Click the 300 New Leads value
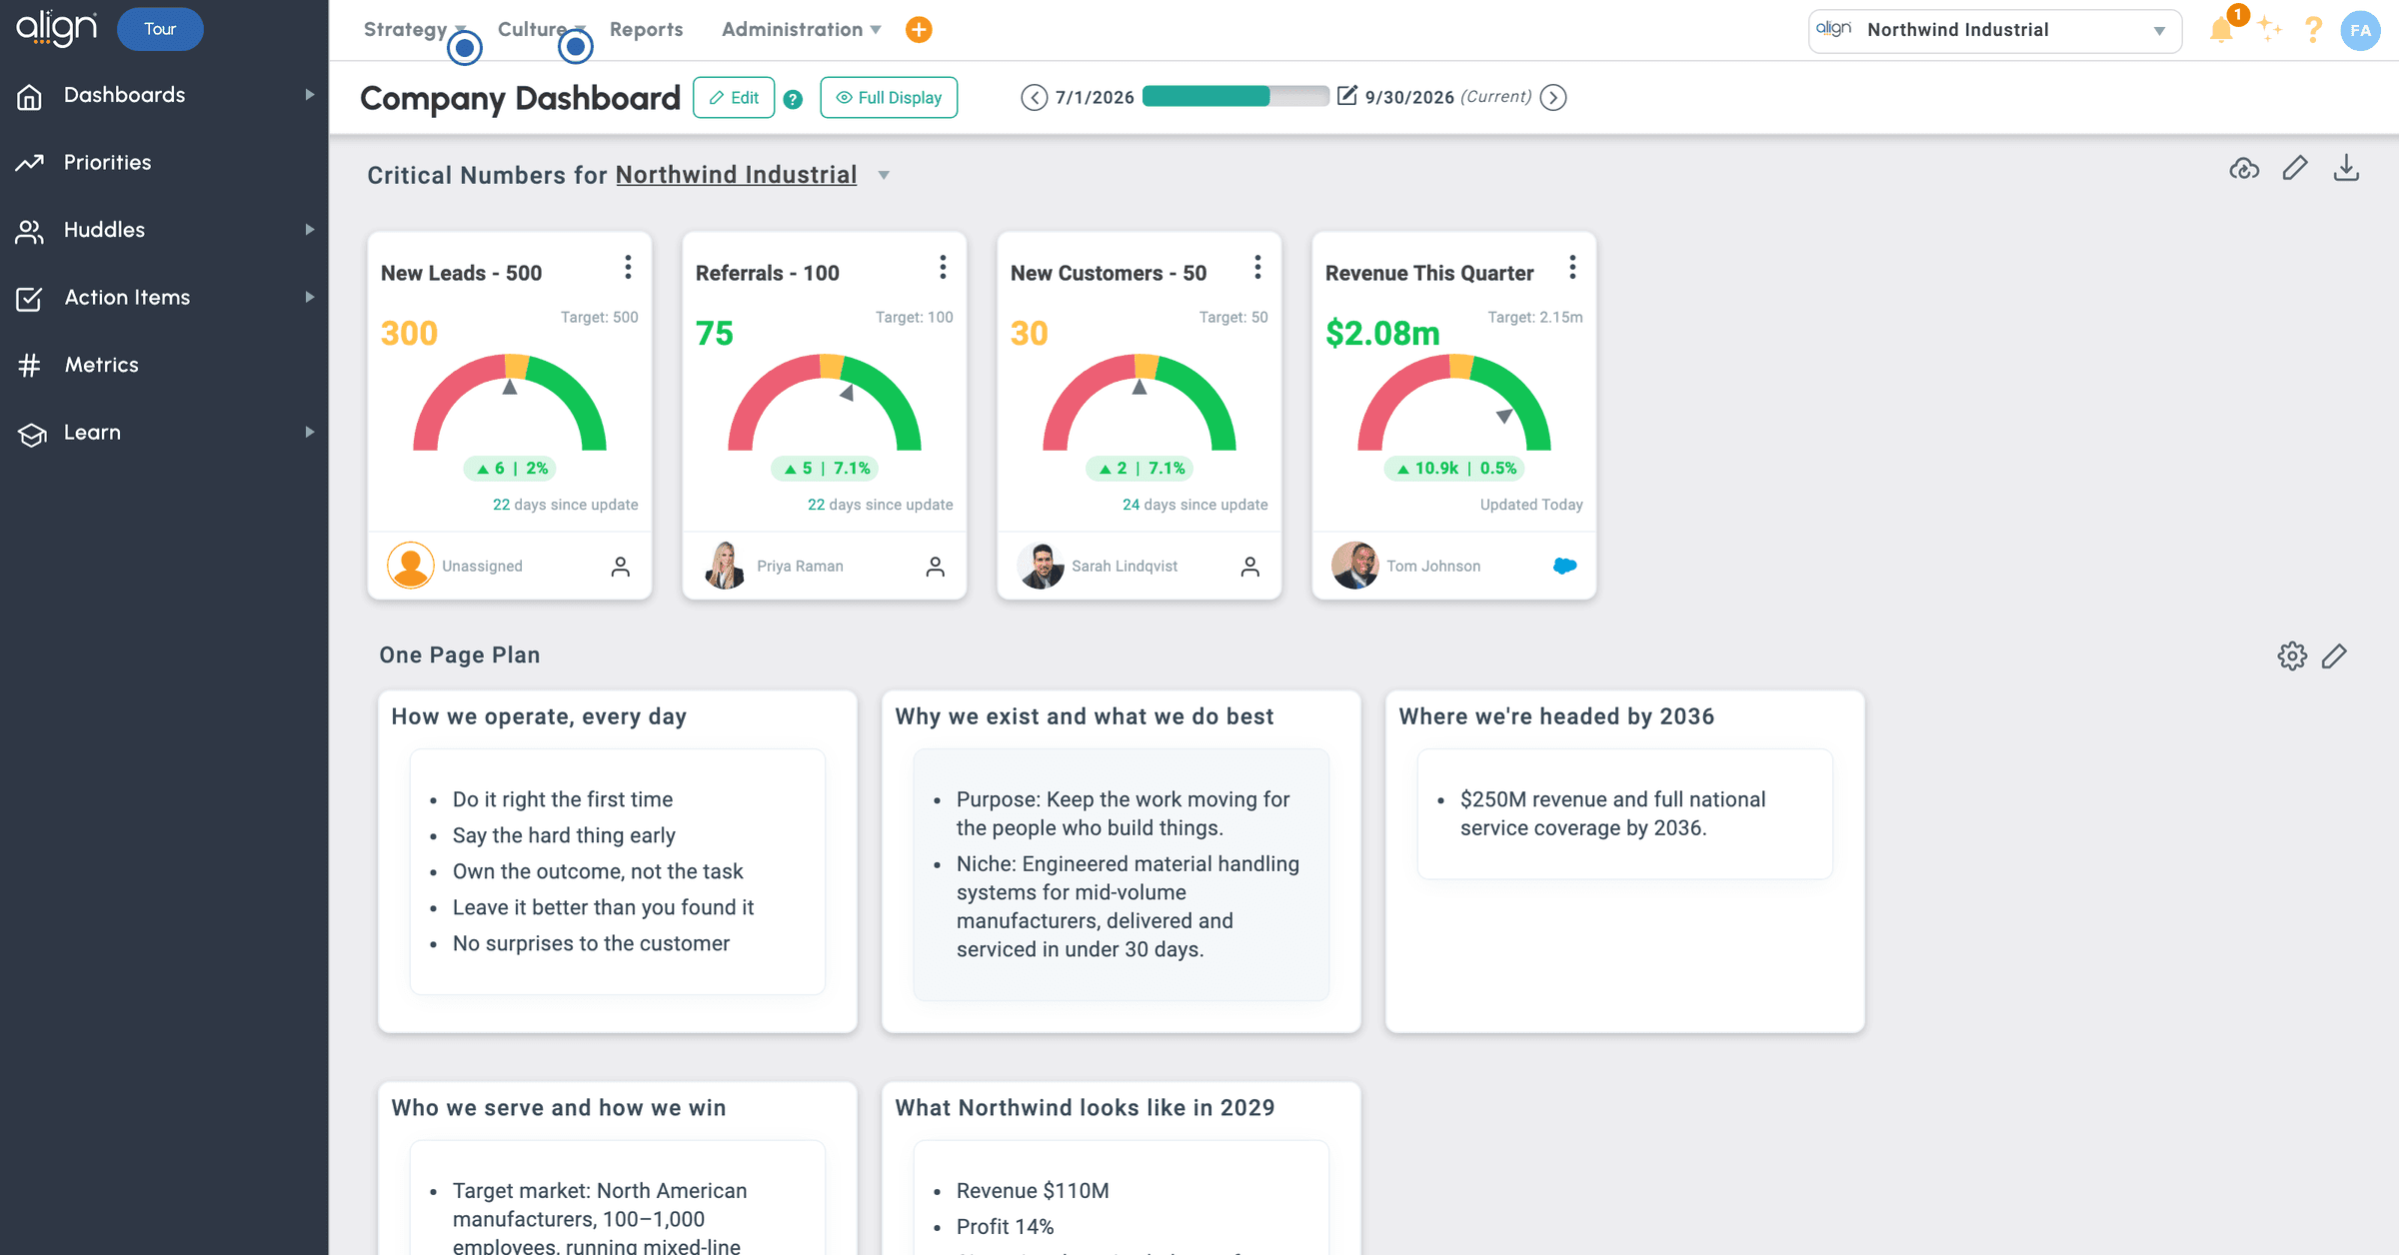Screen dimensions: 2399x1255 click(x=409, y=334)
